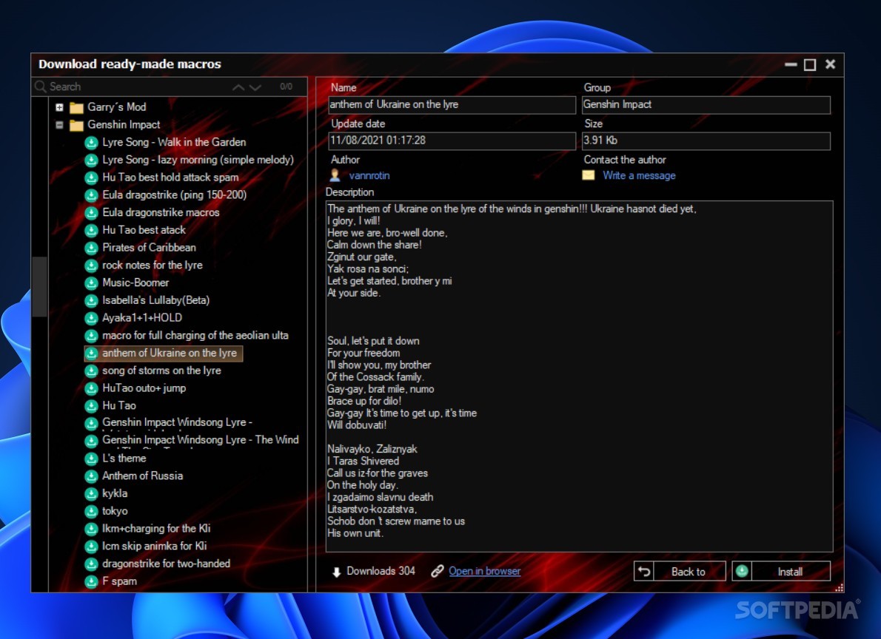Click download icon beside kykla
Screen dimensions: 881x639
pyautogui.click(x=91, y=493)
